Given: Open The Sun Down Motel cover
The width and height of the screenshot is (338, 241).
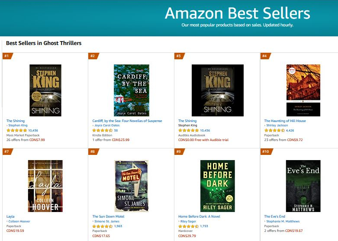Looking at the screenshot, I should point(131,186).
